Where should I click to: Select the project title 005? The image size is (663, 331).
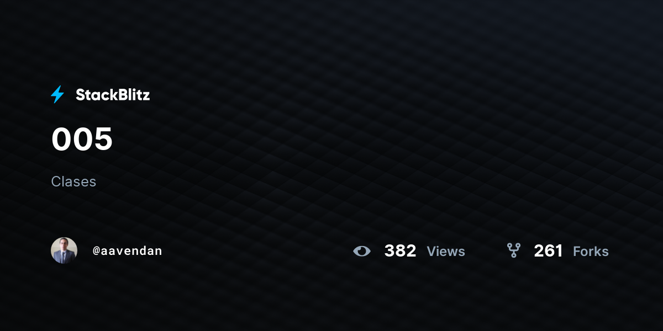(x=82, y=139)
